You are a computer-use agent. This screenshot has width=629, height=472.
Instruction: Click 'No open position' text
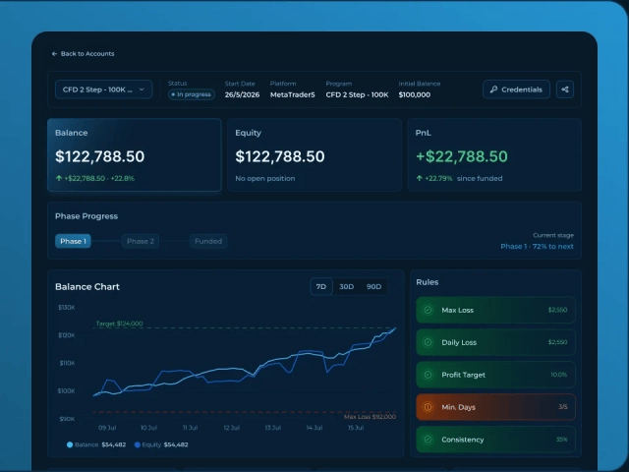coord(265,179)
